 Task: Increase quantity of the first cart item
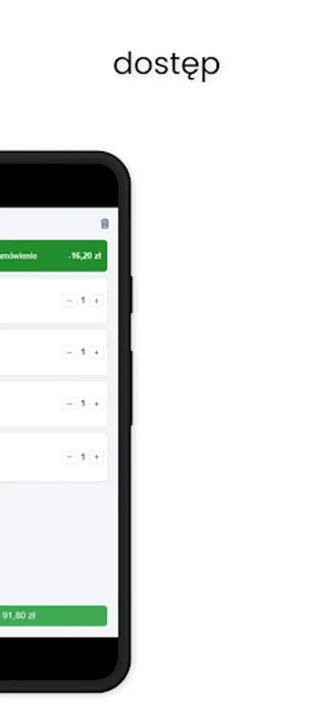[x=96, y=301]
